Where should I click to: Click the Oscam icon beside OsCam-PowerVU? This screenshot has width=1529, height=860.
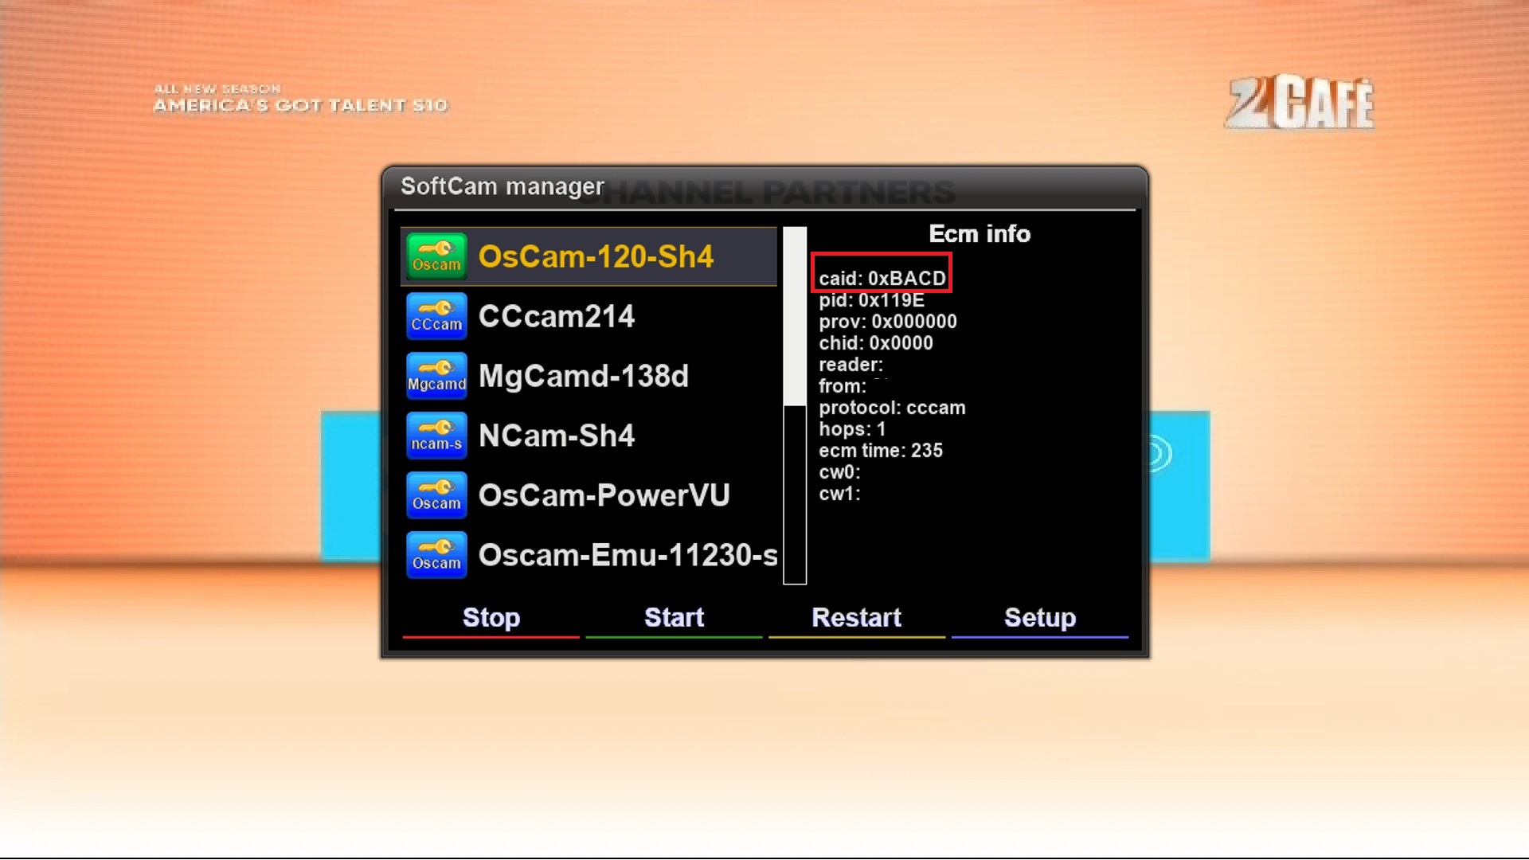pyautogui.click(x=436, y=495)
